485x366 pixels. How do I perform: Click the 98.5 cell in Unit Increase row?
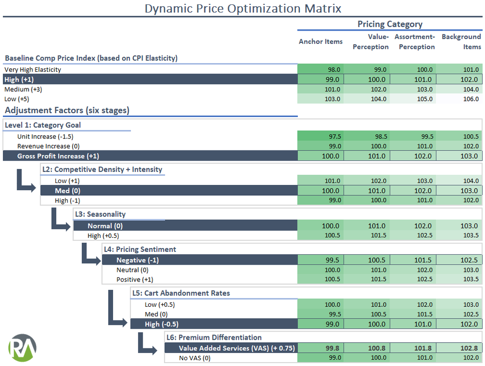pos(367,136)
